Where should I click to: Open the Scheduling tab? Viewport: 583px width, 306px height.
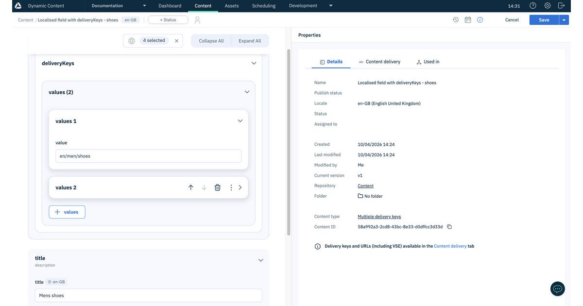point(264,6)
